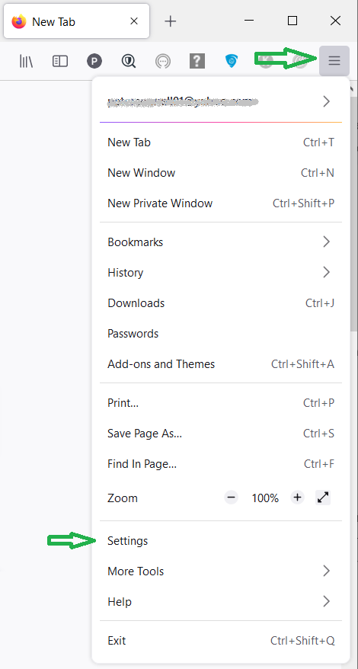Toggle the sidebar panel icon

pos(60,62)
